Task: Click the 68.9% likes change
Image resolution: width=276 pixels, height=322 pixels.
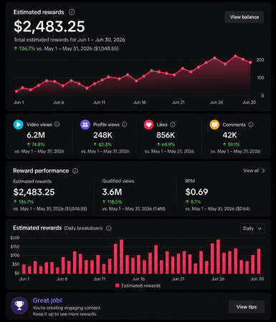Action: (x=166, y=145)
